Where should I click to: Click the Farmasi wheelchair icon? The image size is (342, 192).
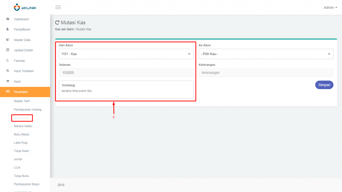8,61
